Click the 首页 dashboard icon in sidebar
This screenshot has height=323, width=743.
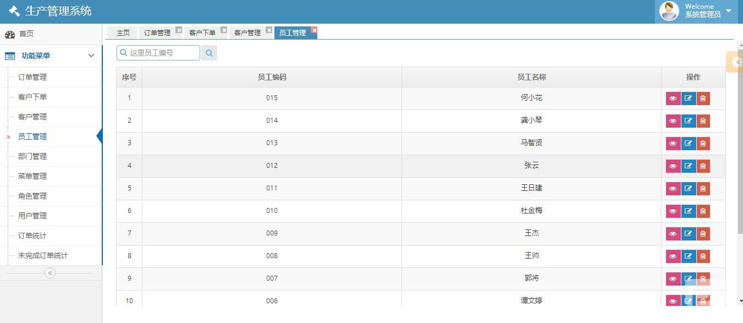[x=10, y=34]
